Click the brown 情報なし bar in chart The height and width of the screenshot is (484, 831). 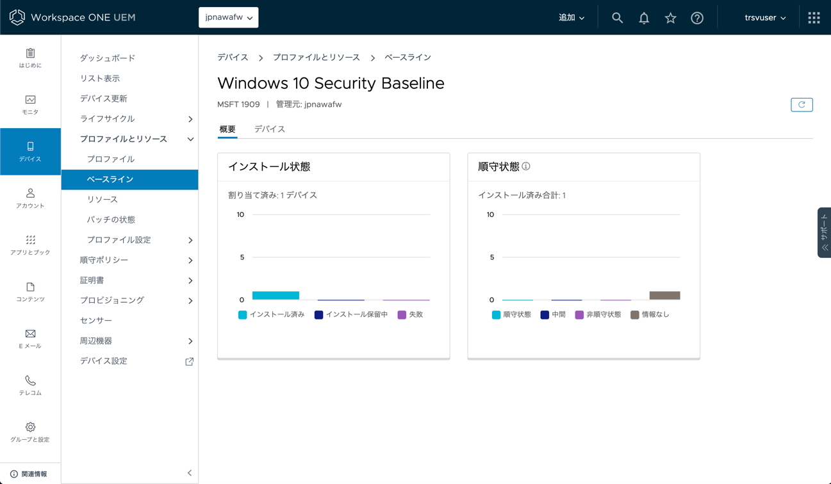(664, 296)
